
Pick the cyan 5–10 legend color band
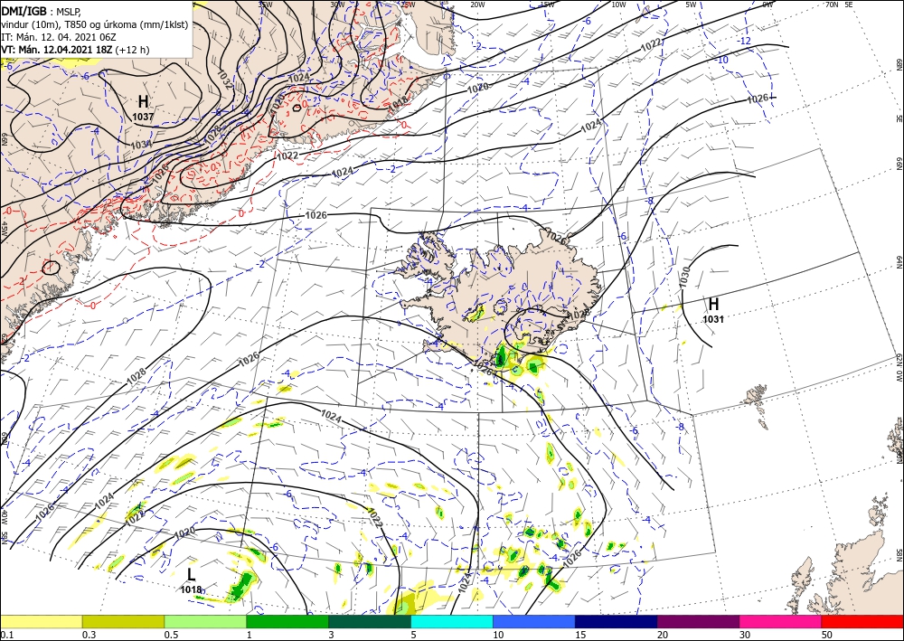[452, 621]
